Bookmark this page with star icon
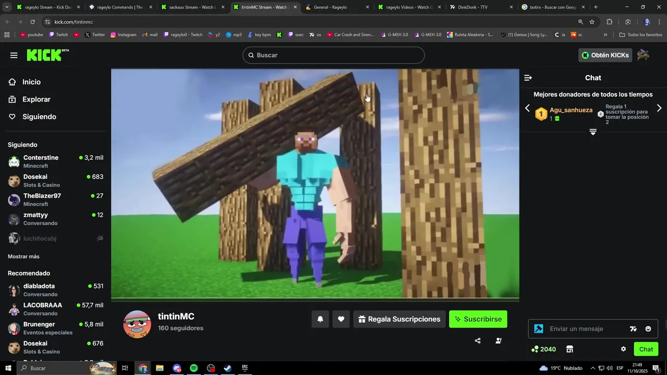Image resolution: width=667 pixels, height=375 pixels. [592, 22]
